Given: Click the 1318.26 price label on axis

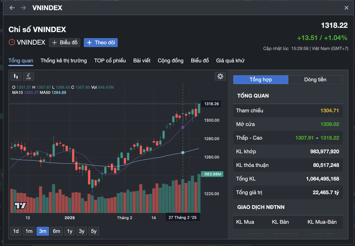Looking at the screenshot, I should (x=211, y=104).
